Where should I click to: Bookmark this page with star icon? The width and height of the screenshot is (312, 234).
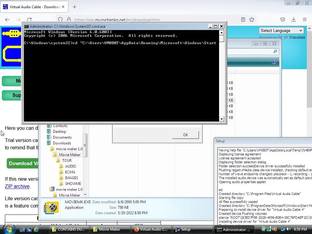click(x=252, y=19)
